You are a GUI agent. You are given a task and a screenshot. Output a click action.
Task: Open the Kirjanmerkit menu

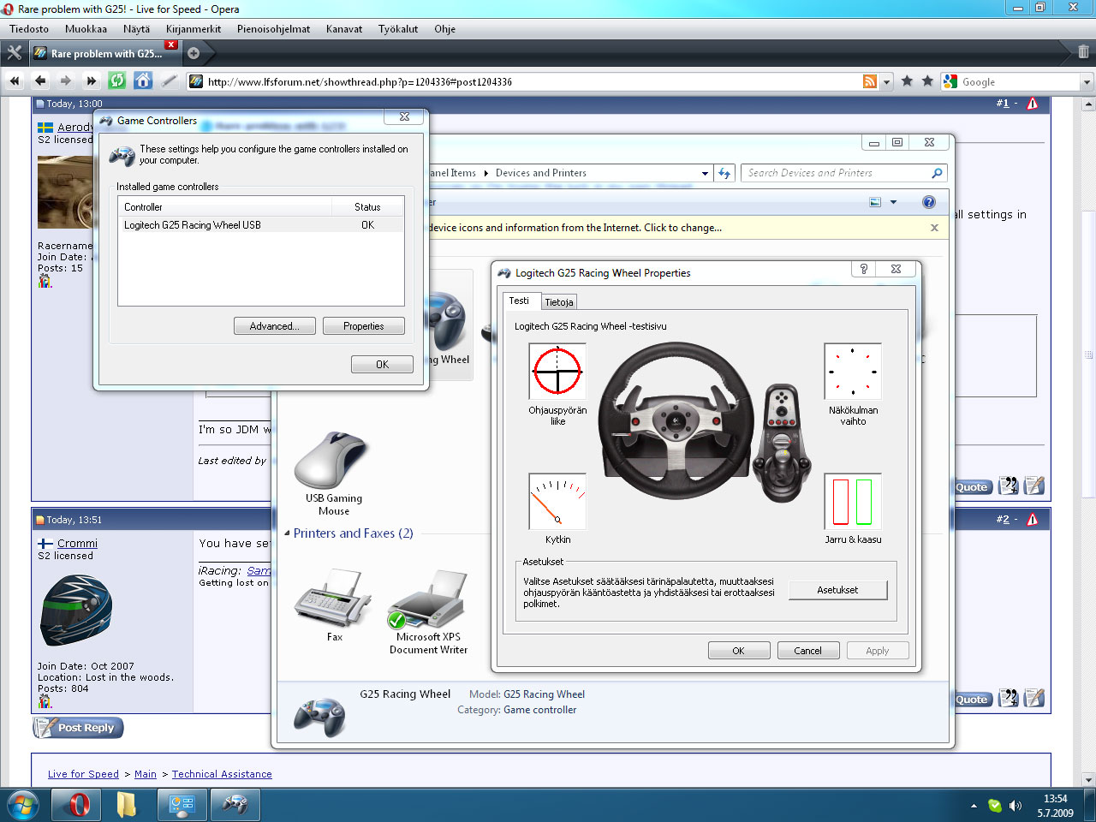(x=194, y=28)
